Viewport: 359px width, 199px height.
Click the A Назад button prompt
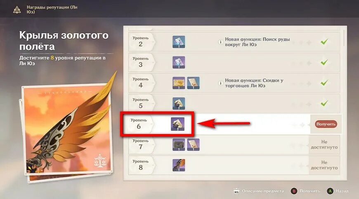pyautogui.click(x=338, y=191)
